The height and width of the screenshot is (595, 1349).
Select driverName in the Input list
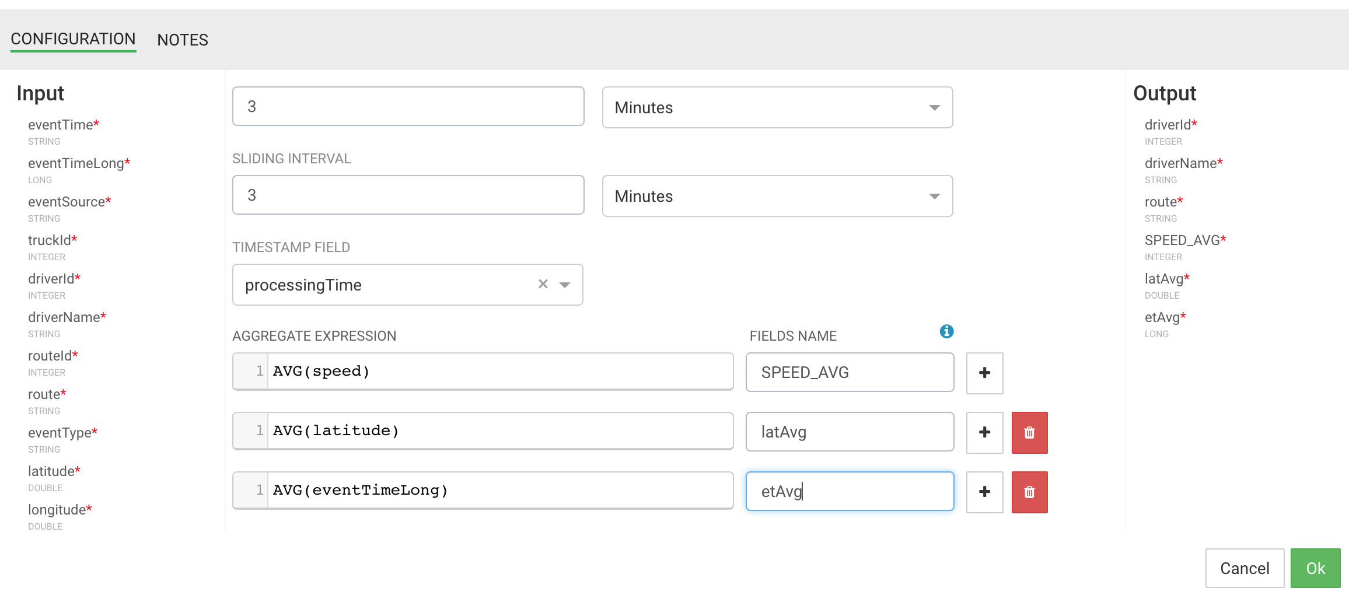tap(67, 317)
